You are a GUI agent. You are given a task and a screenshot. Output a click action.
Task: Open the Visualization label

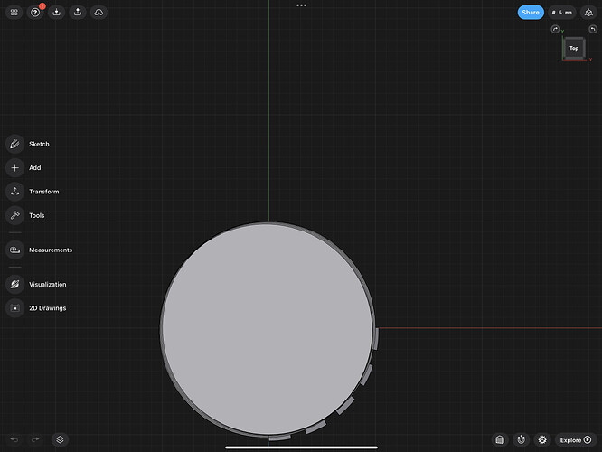point(48,284)
